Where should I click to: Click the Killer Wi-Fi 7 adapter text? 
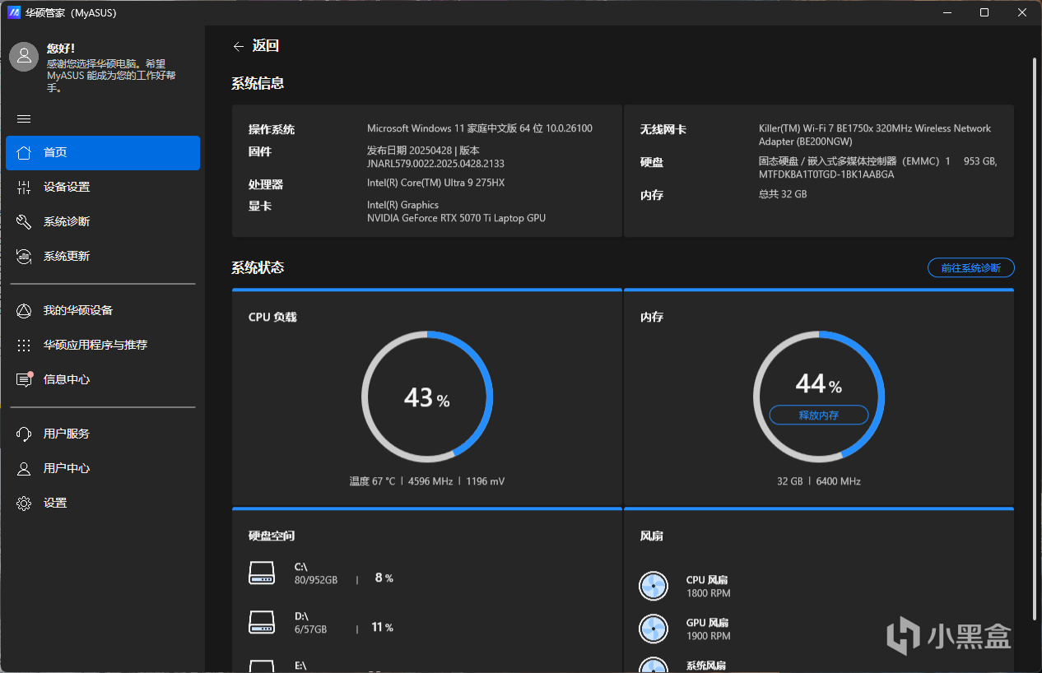875,135
